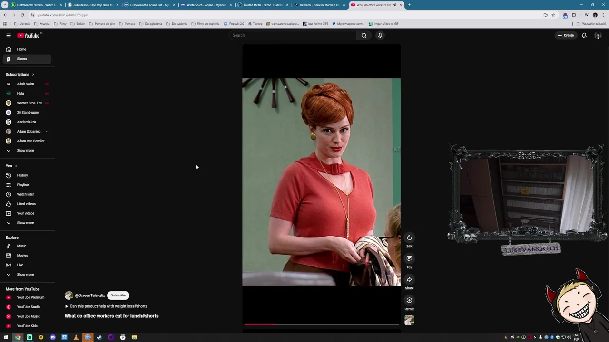This screenshot has width=609, height=342.
Task: Open the notifications bell
Action: pos(584,35)
